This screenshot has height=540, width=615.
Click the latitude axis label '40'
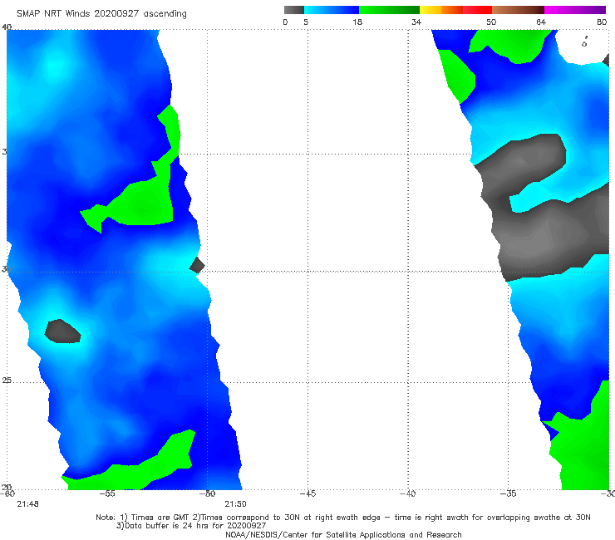pyautogui.click(x=7, y=27)
